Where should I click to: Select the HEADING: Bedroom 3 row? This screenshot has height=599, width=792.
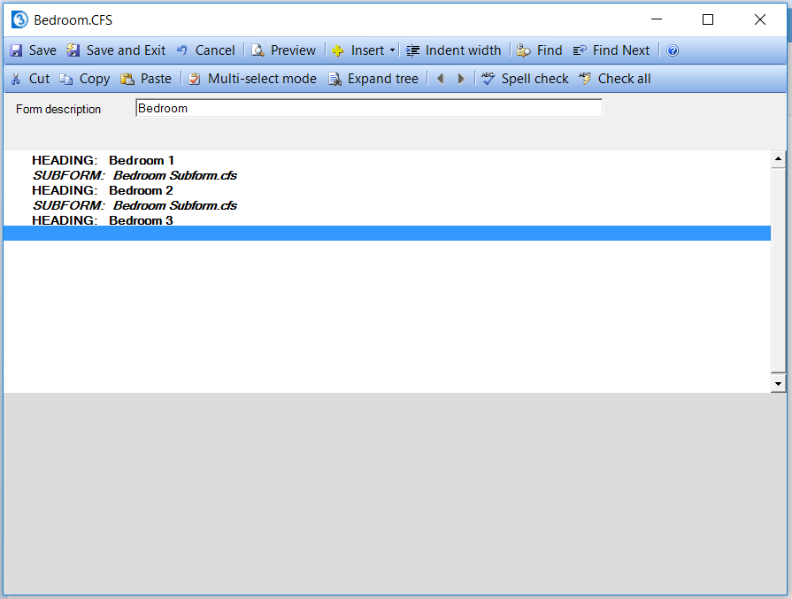tap(387, 219)
